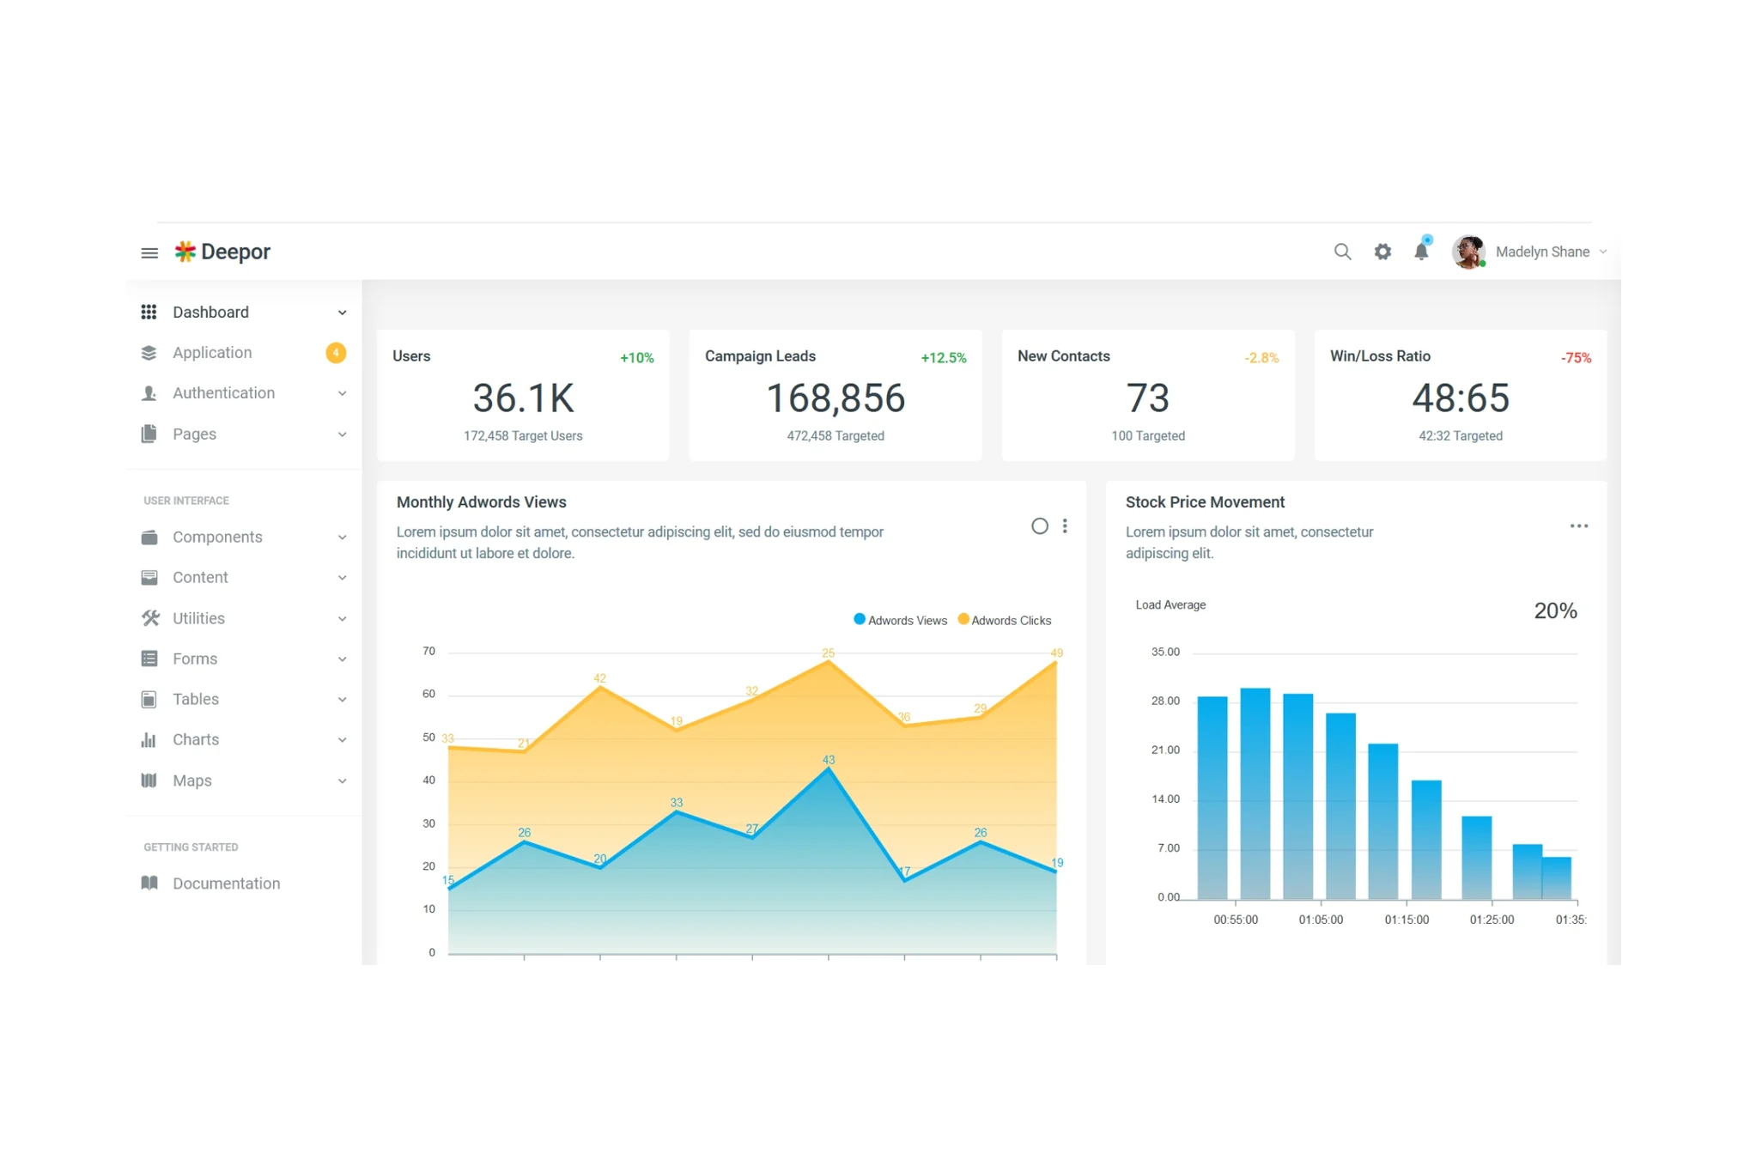Open notifications via the bell icon
1750x1166 pixels.
point(1421,252)
